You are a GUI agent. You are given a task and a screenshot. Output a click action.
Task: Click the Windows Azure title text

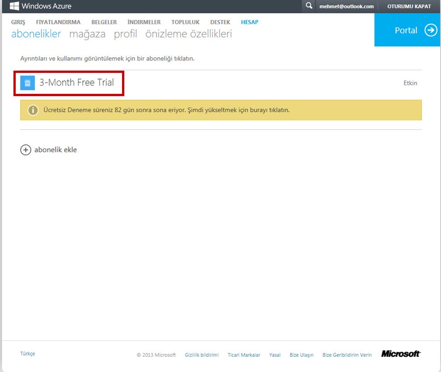[47, 6]
